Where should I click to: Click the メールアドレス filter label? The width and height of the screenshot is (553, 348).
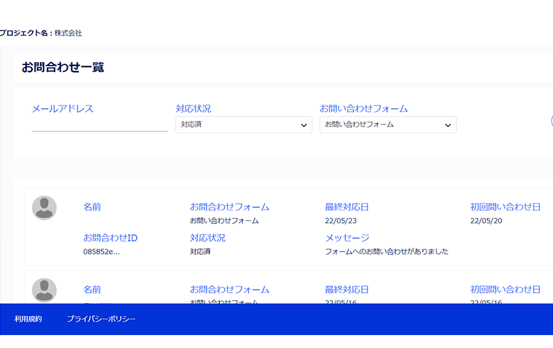point(62,109)
